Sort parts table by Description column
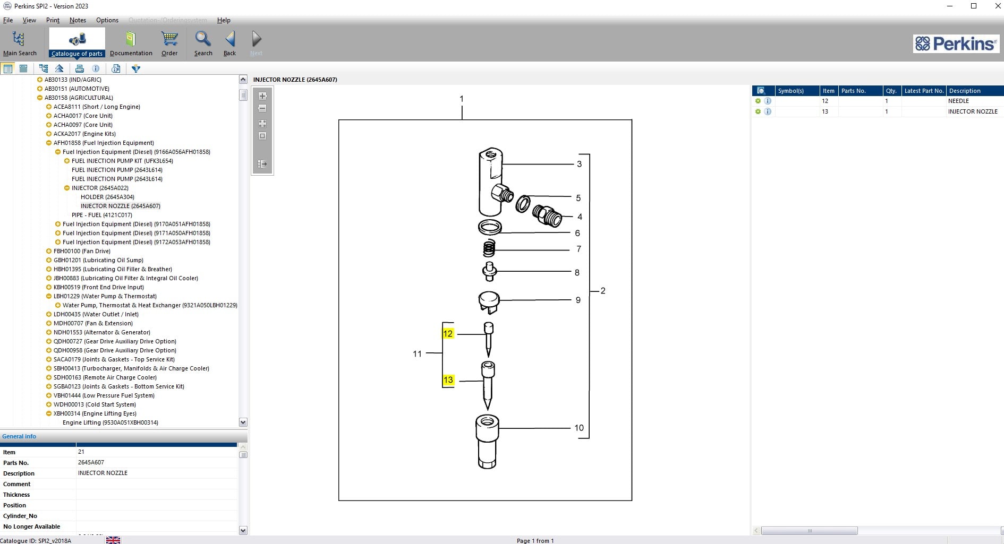Image resolution: width=1004 pixels, height=544 pixels. click(975, 91)
